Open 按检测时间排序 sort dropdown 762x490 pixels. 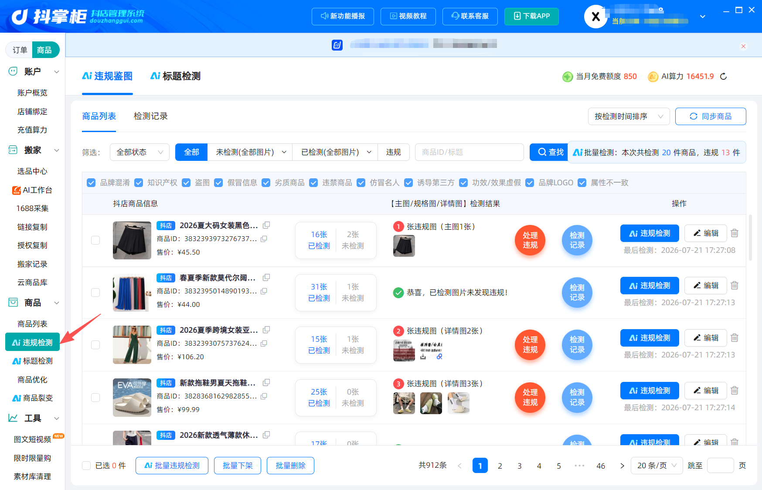tap(629, 116)
